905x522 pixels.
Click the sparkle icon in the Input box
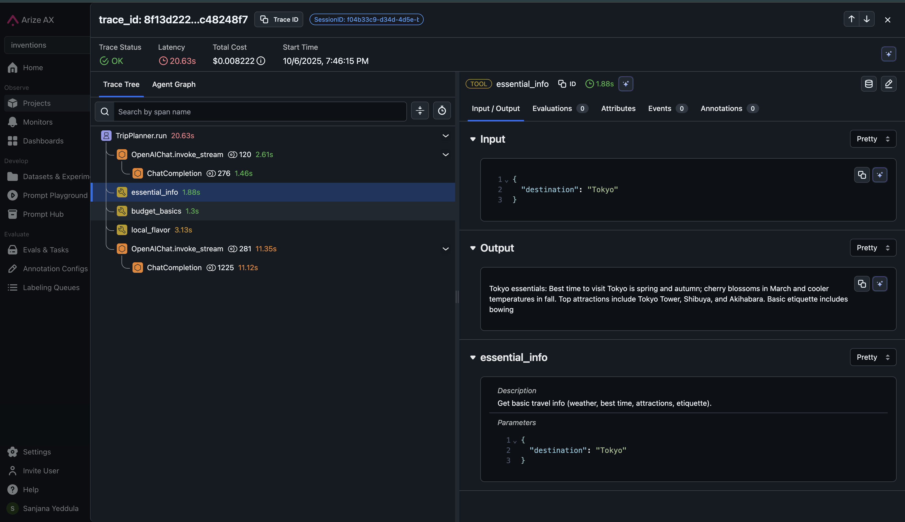[880, 175]
